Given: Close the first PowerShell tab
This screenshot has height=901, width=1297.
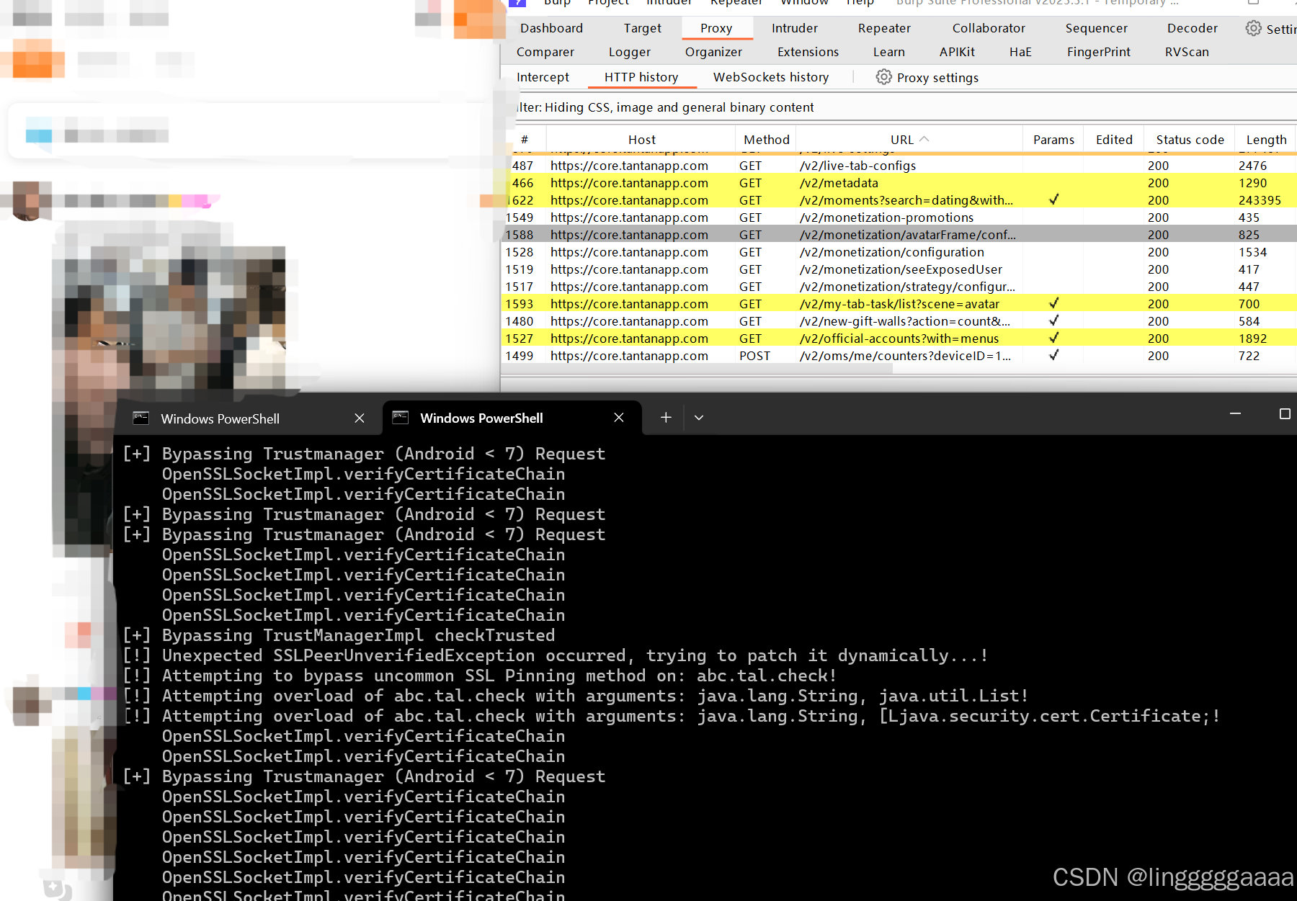Looking at the screenshot, I should pyautogui.click(x=360, y=418).
